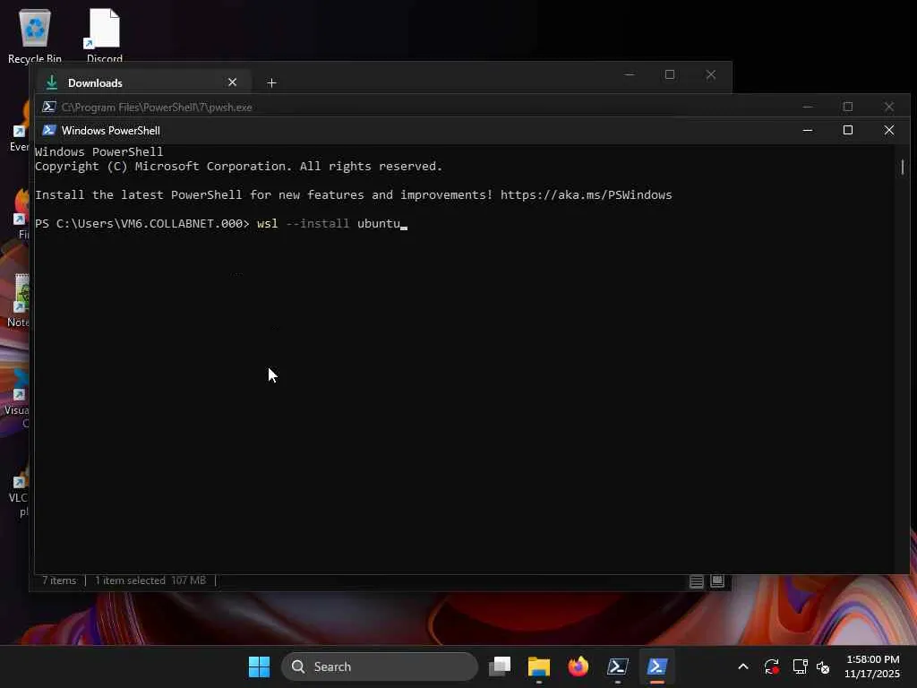The image size is (917, 688).
Task: Add a new tab in File Explorer
Action: pyautogui.click(x=271, y=83)
